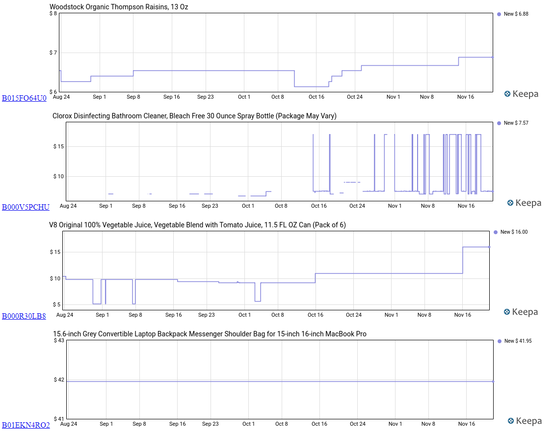The image size is (555, 438).
Task: Click the $ 43 axis label on backpack chart
Action: pyautogui.click(x=59, y=341)
